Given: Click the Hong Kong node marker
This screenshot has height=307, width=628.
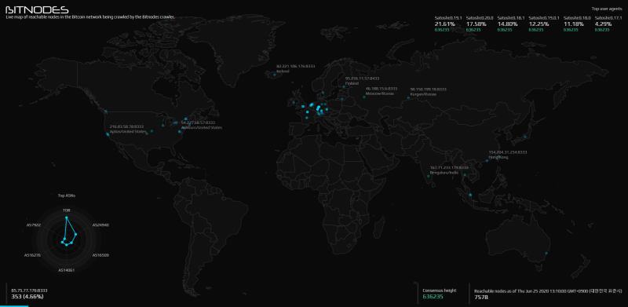Looking at the screenshot, I should [487, 161].
